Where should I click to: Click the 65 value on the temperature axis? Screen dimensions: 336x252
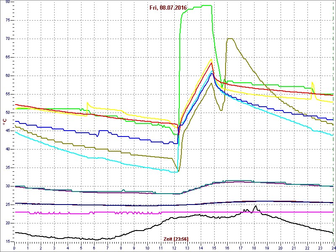(x=8, y=57)
